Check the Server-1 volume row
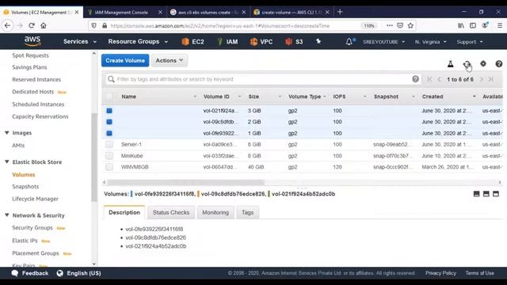The width and height of the screenshot is (507, 285). coord(109,144)
